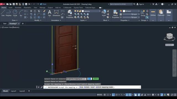Add a new drawing tab with plus
Viewport: 177px width, 99px height.
tap(23, 24)
